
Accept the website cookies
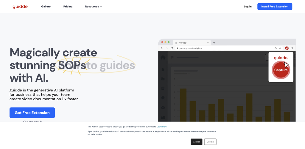197,142
